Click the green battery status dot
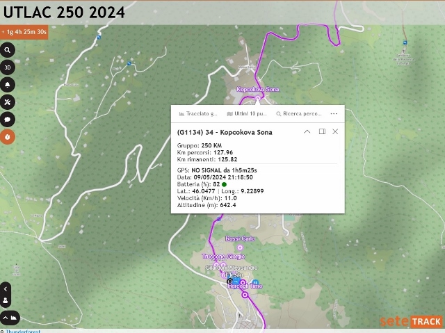 click(224, 184)
